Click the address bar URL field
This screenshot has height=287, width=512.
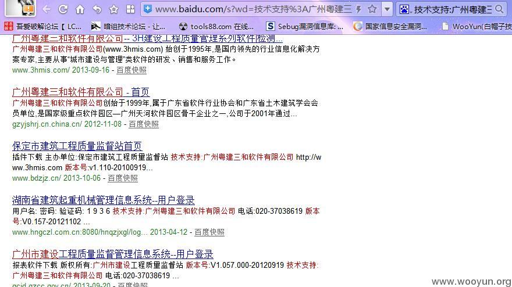[x=254, y=9]
